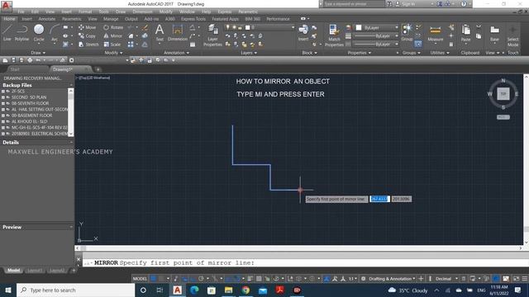Click the ViewCube TOP face

point(503,93)
